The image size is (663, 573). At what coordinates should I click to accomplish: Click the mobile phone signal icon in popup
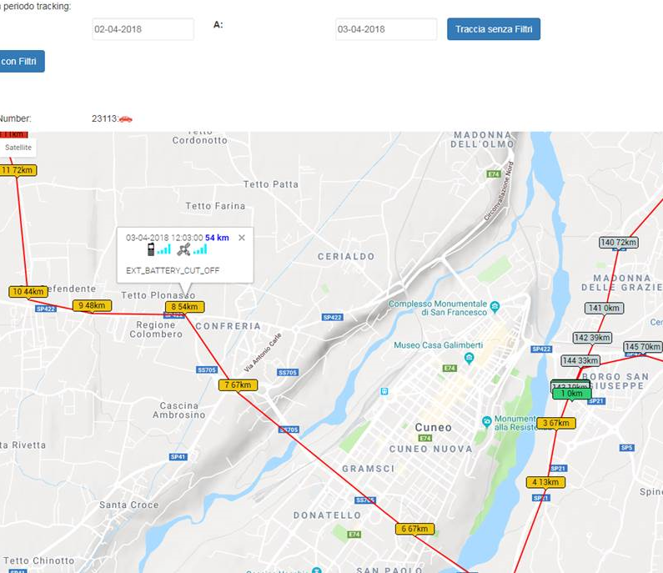point(151,249)
